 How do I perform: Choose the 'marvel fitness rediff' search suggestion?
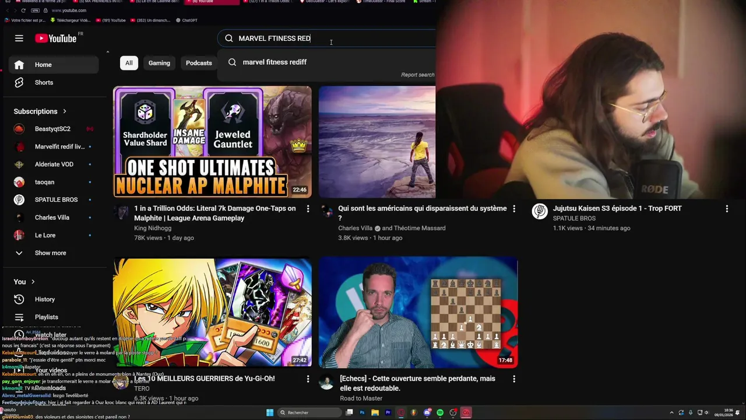(x=327, y=62)
